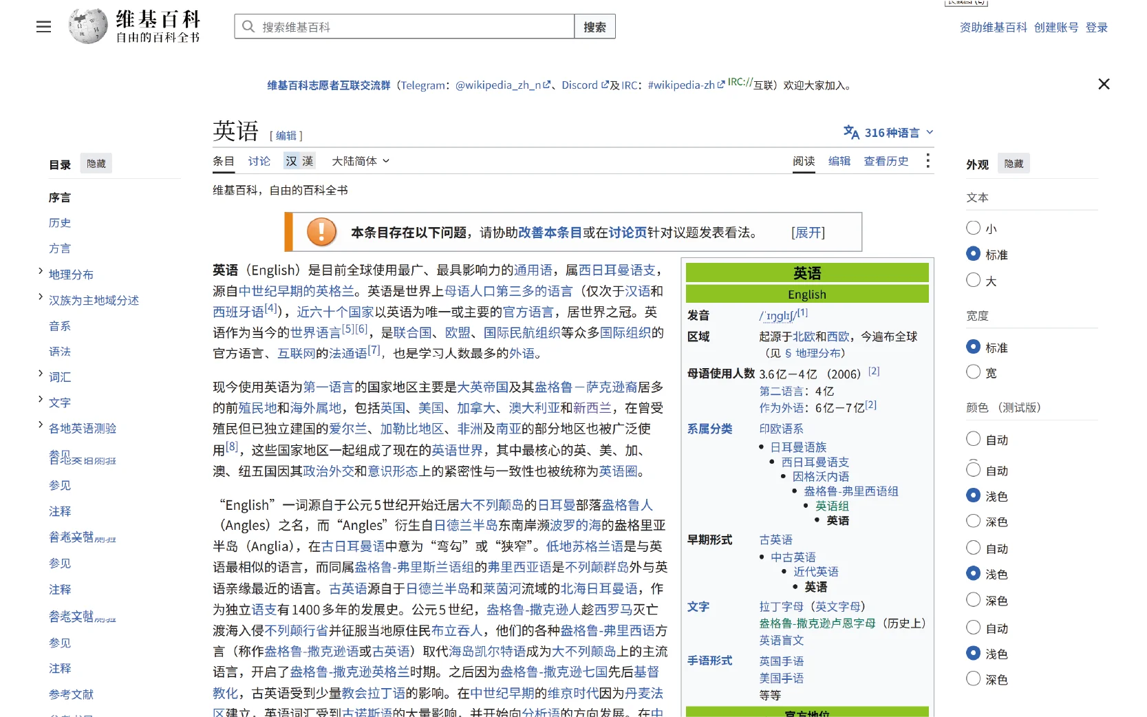Toggle the 汉 漢 script conversion button
This screenshot has width=1147, height=717.
pyautogui.click(x=299, y=161)
